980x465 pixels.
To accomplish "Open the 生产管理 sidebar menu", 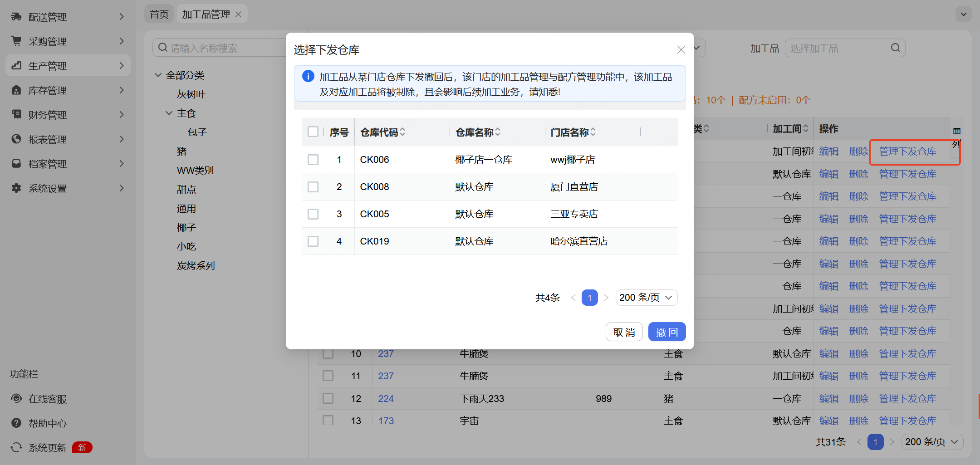I will pyautogui.click(x=68, y=66).
